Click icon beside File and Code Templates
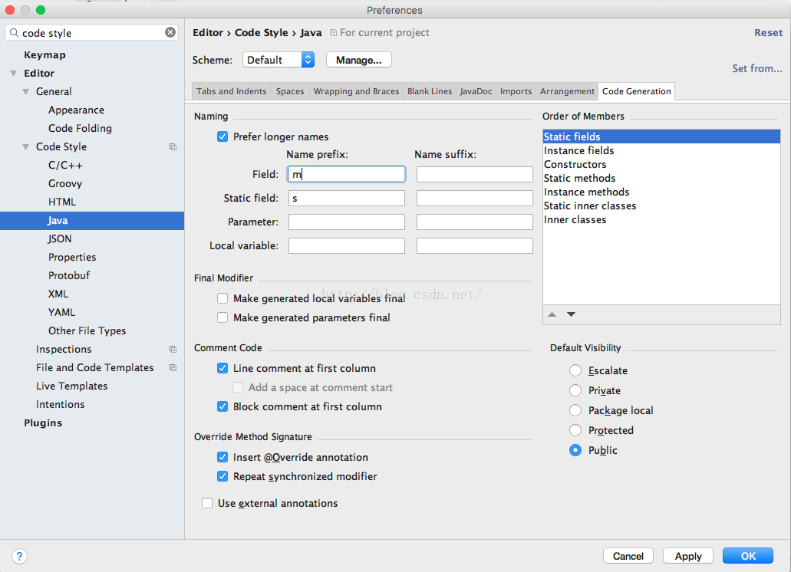The image size is (791, 572). [173, 368]
